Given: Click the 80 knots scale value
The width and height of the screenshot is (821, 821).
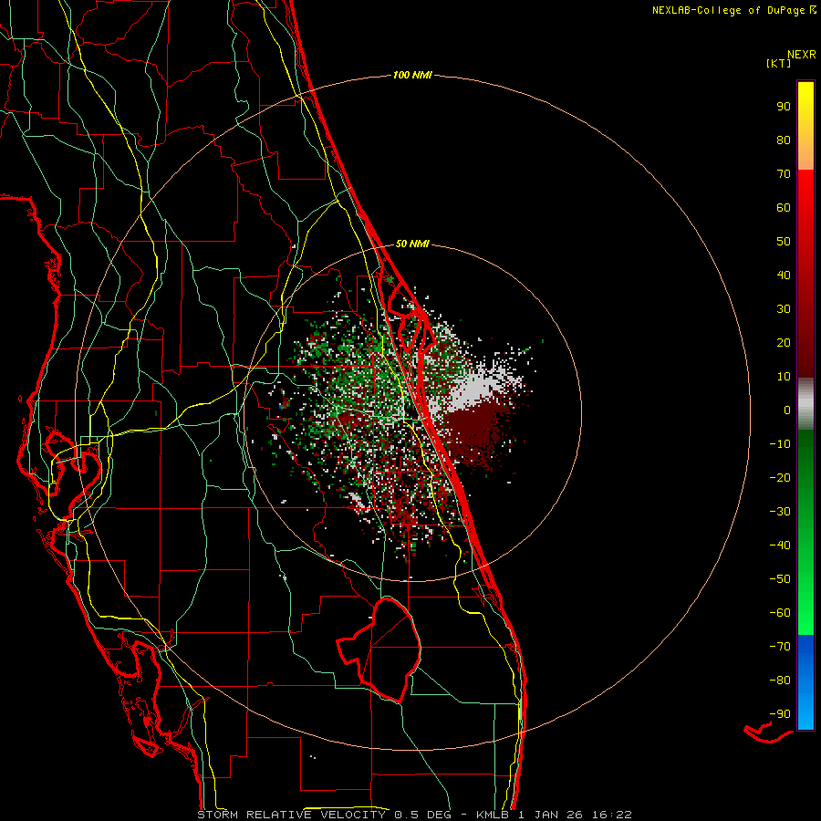Looking at the screenshot, I should coord(784,140).
